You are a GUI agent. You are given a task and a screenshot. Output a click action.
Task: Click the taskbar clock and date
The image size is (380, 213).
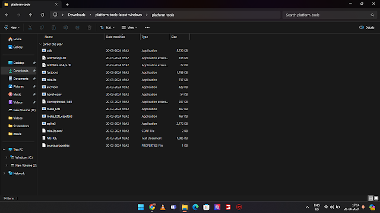click(351, 207)
